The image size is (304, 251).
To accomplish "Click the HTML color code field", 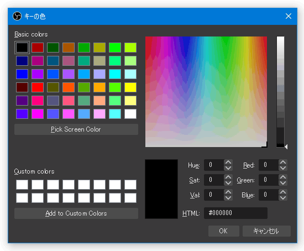I will (235, 213).
